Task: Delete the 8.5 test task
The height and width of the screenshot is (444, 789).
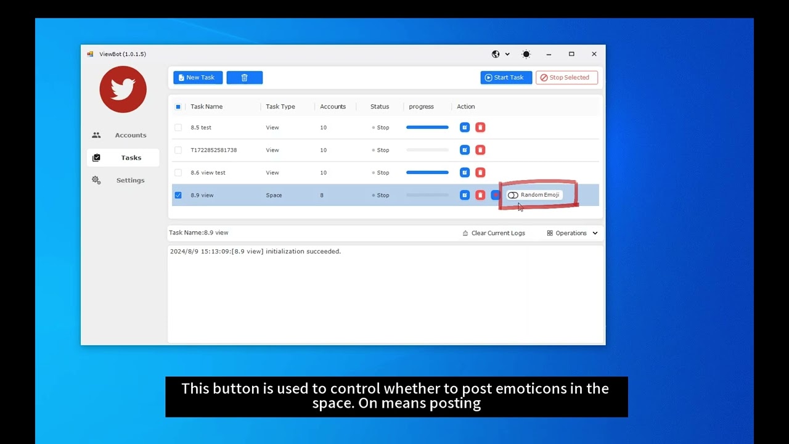Action: point(480,128)
